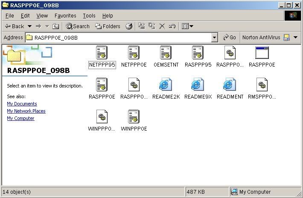Open the Search pane

click(x=78, y=26)
